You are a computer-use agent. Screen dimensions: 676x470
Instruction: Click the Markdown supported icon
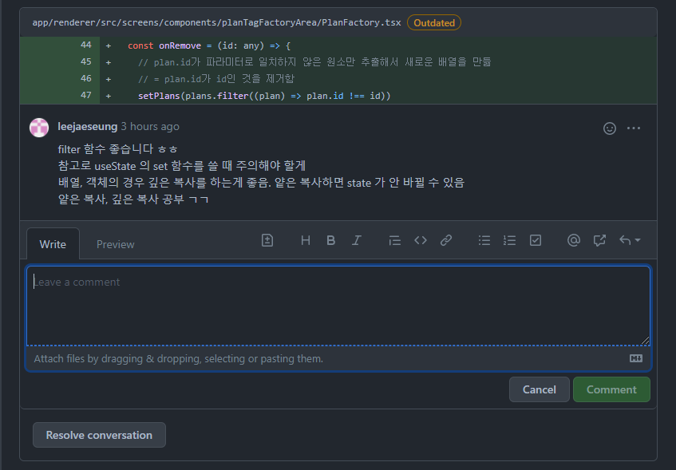636,358
